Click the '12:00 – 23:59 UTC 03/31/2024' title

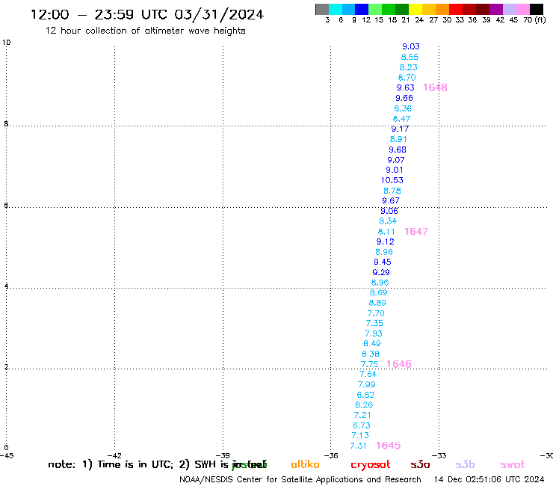(x=147, y=14)
